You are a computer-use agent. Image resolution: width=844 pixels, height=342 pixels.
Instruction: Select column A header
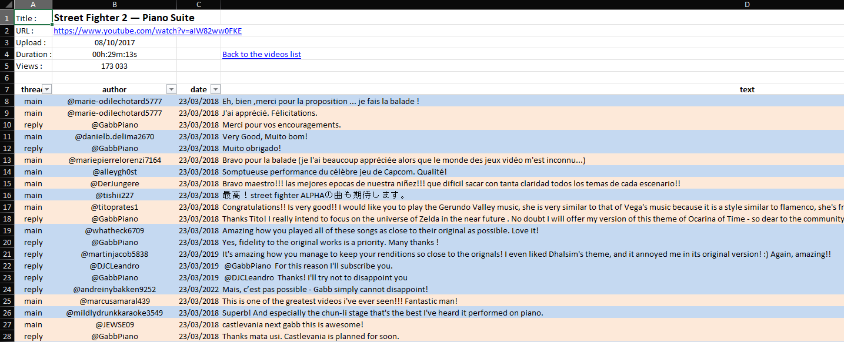point(33,5)
